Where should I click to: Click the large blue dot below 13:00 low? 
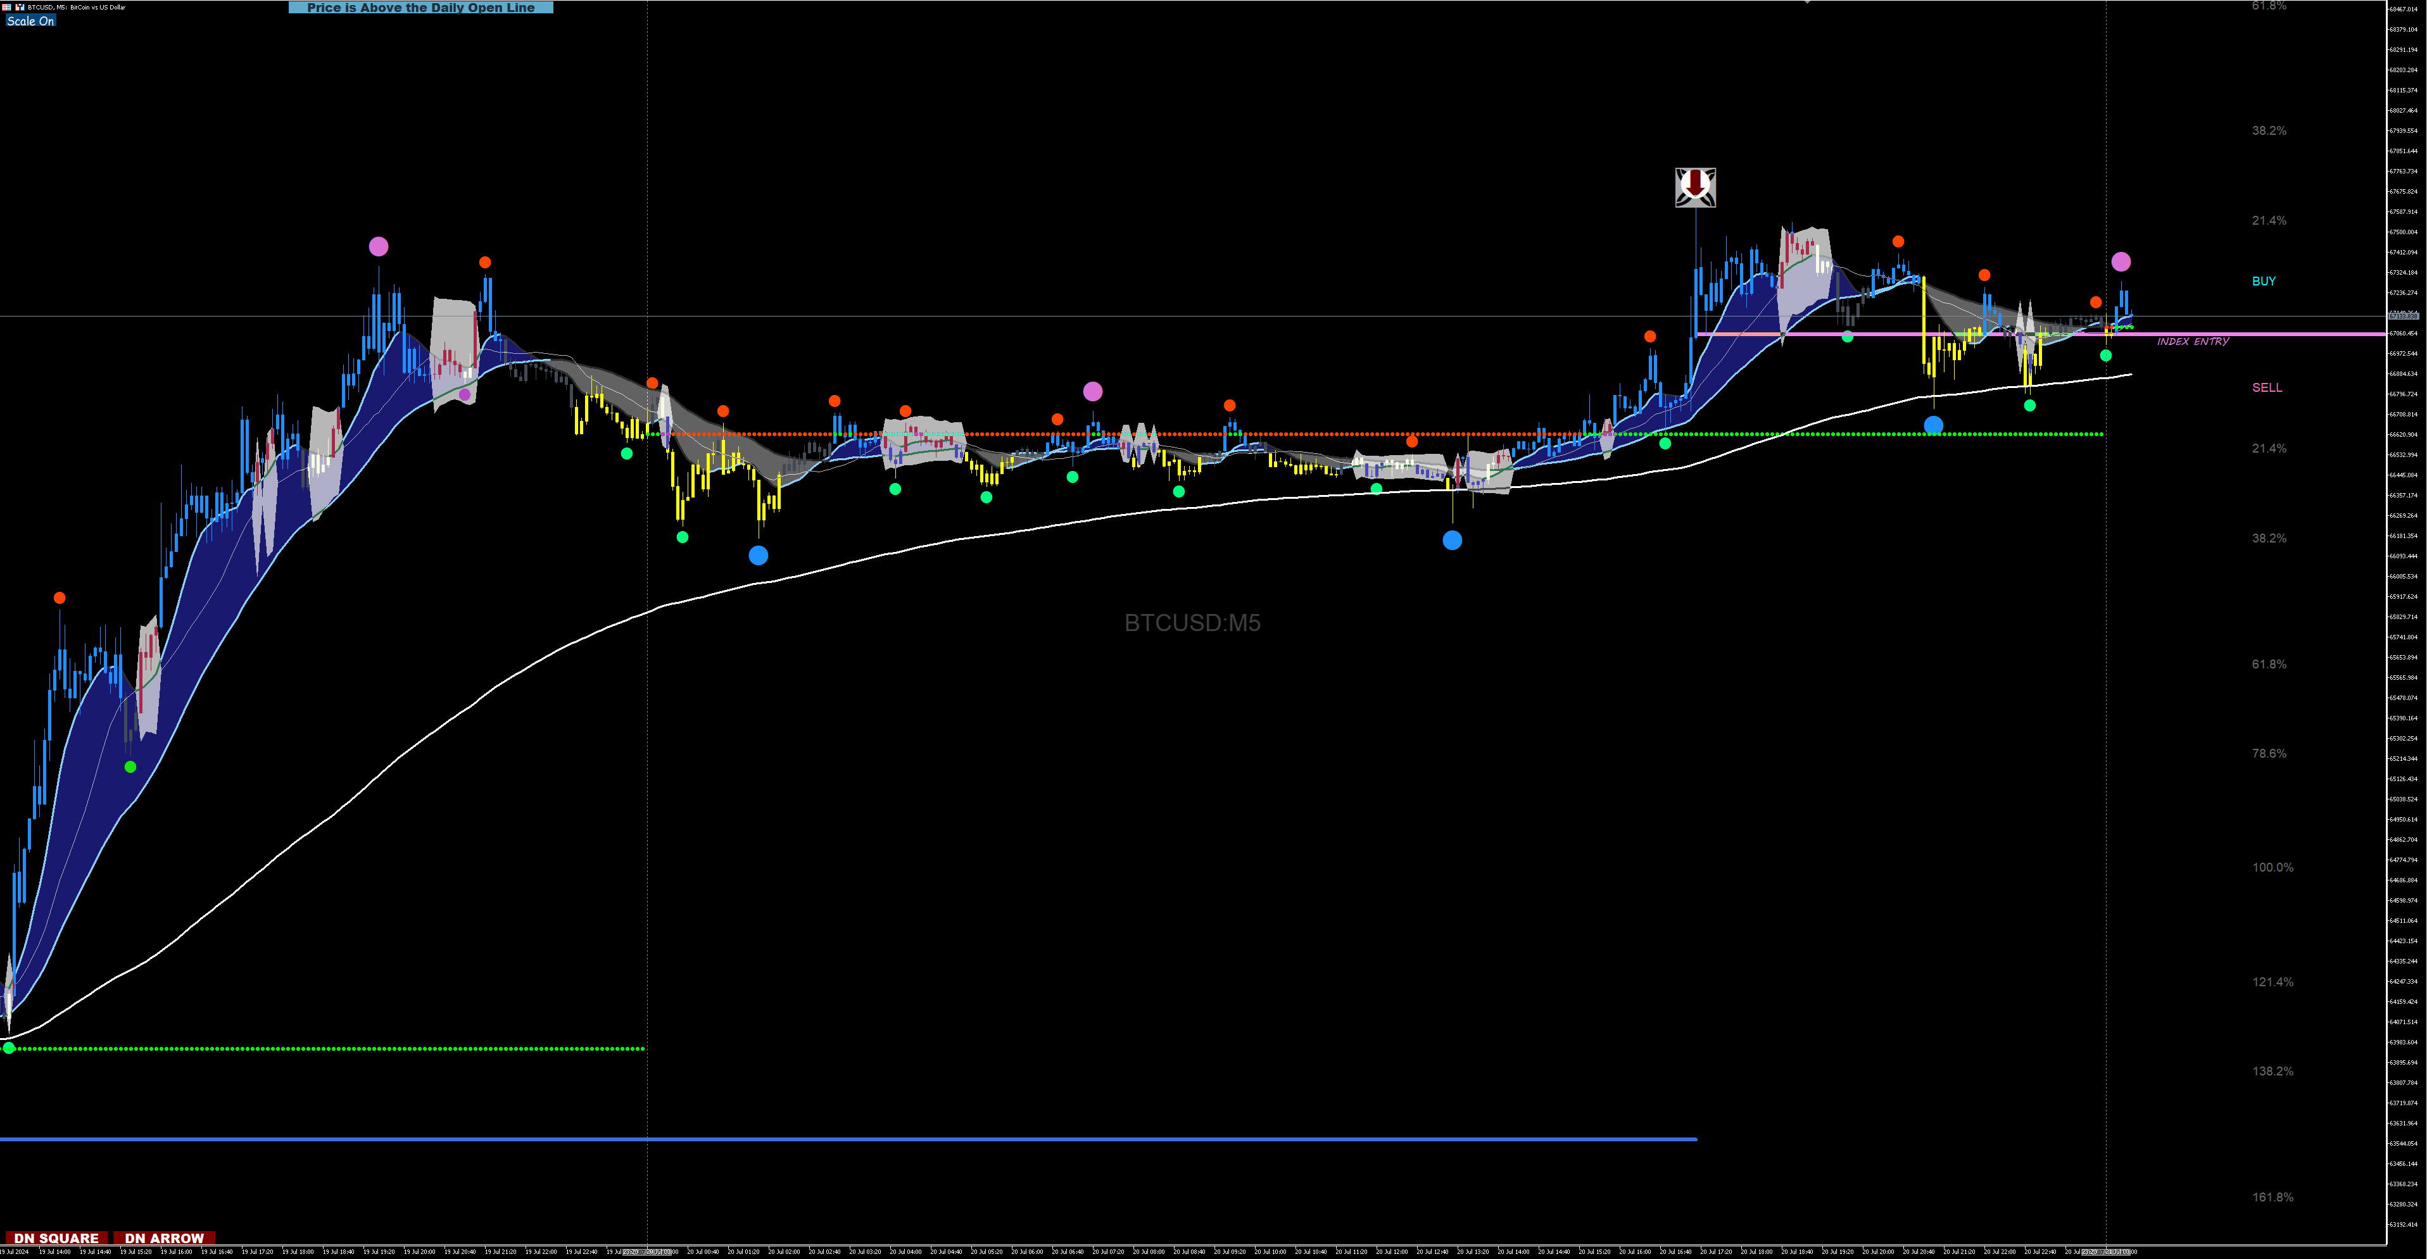pyautogui.click(x=1452, y=539)
